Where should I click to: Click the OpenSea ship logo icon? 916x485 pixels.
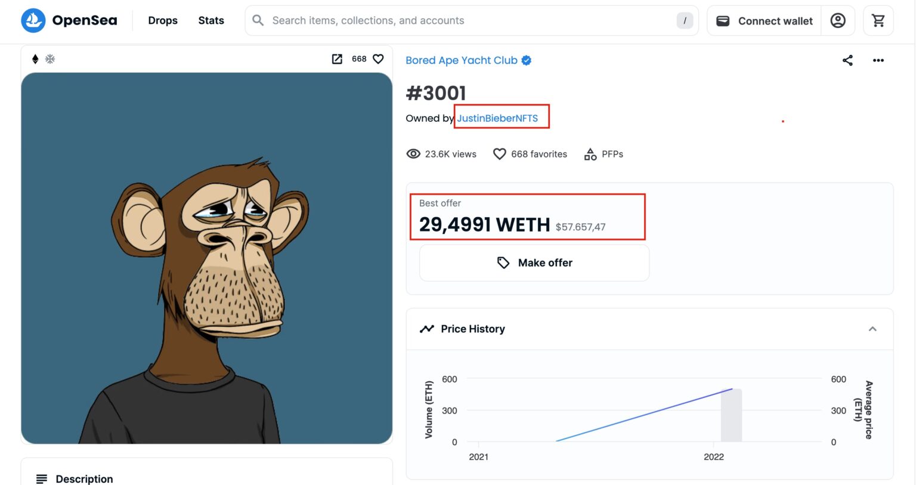pos(33,20)
